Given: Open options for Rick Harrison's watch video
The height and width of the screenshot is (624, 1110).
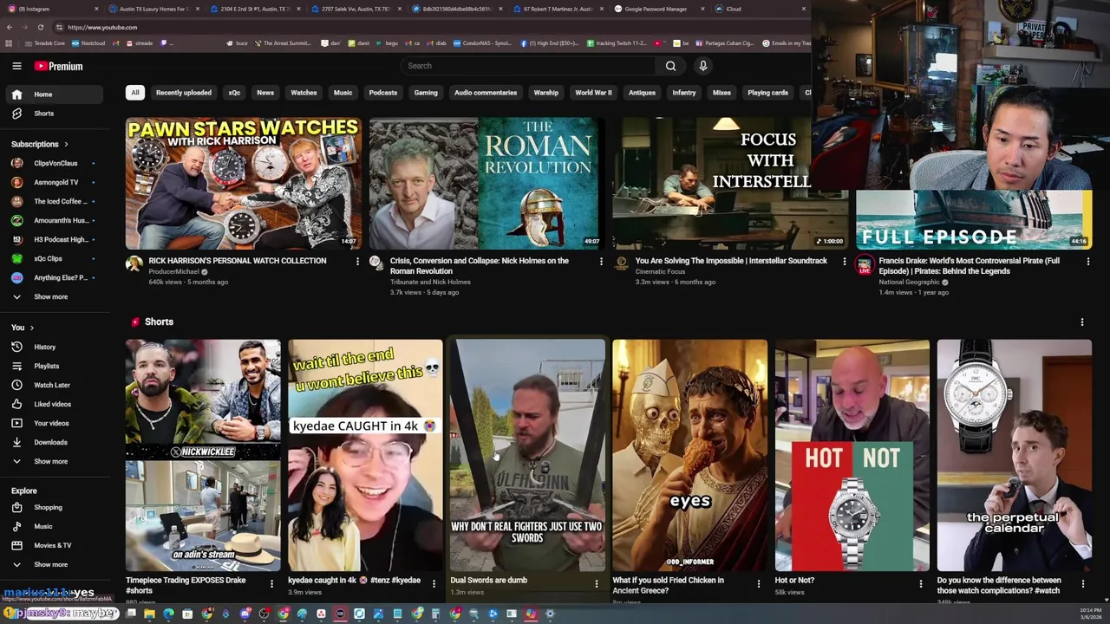Looking at the screenshot, I should tap(357, 261).
